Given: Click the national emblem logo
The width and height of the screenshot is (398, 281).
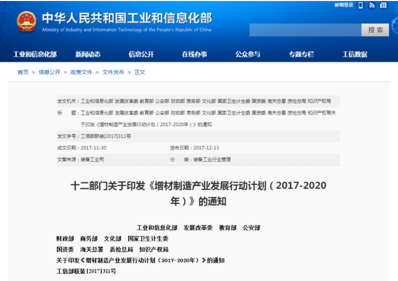Looking at the screenshot, I should [26, 21].
